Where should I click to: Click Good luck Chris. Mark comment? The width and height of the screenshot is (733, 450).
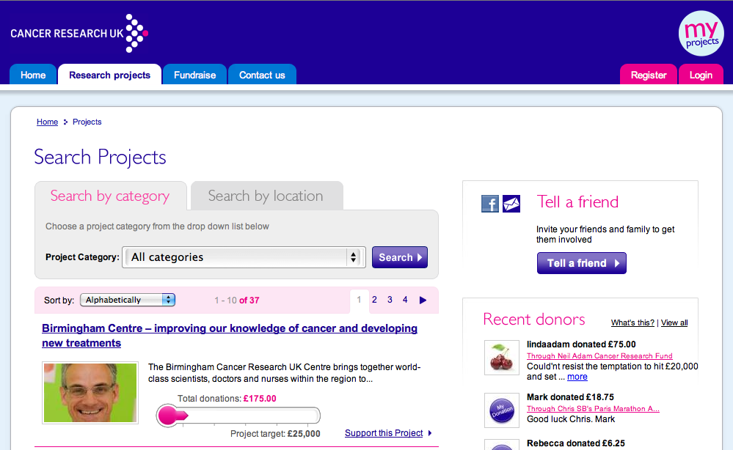[x=571, y=419]
